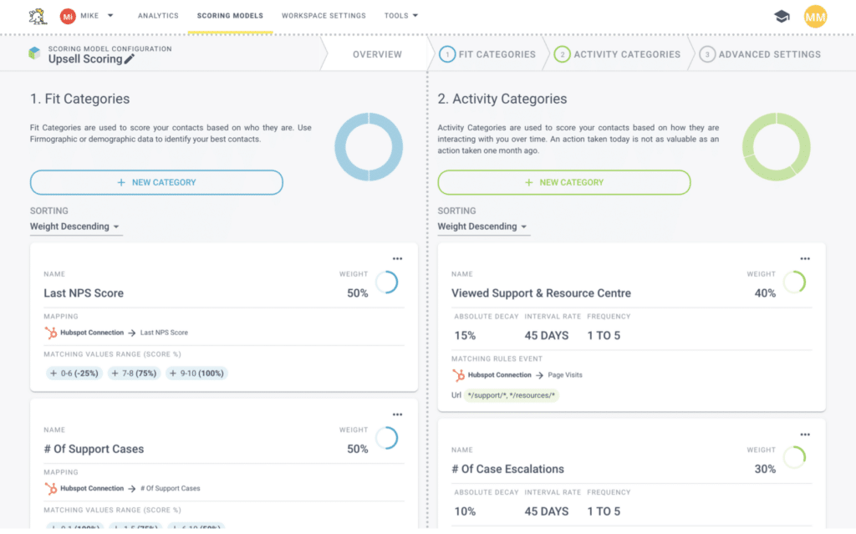Click the 10% absolute decay value
This screenshot has width=856, height=534.
pyautogui.click(x=465, y=511)
